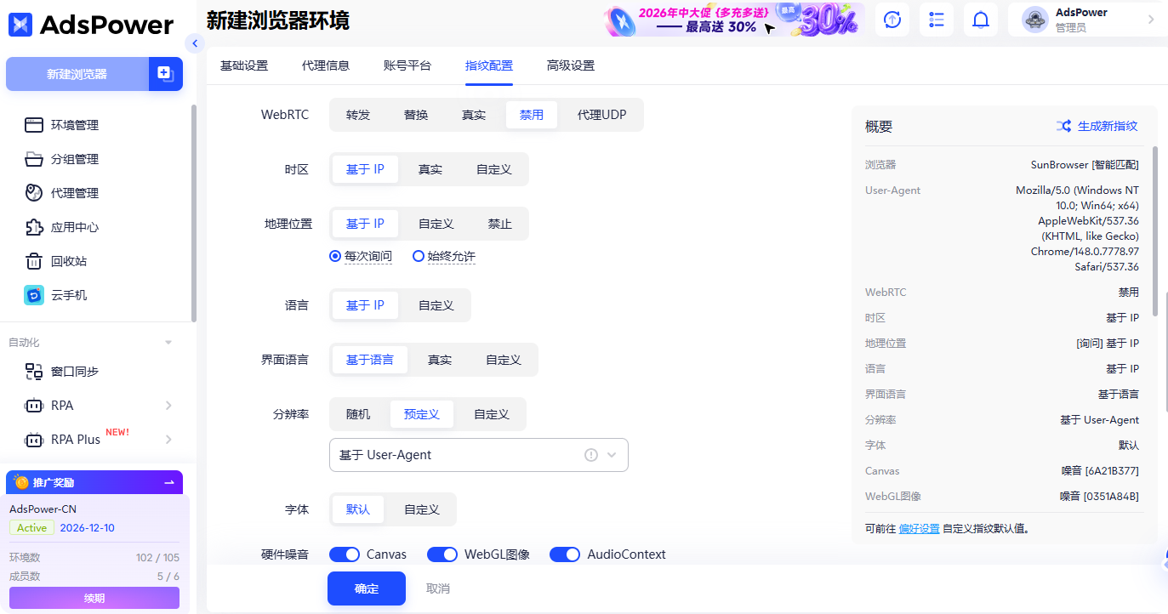This screenshot has height=614, width=1168.
Task: Collapse the sidebar with the arrow button
Action: pyautogui.click(x=195, y=43)
